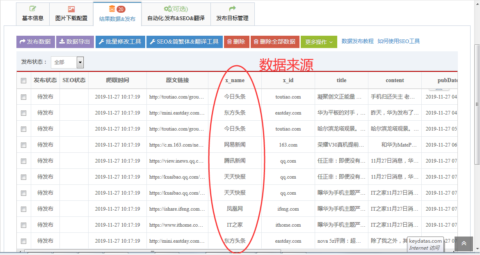Click 删除全部数据 button
Viewport: 480px width, 255px height.
(275, 42)
